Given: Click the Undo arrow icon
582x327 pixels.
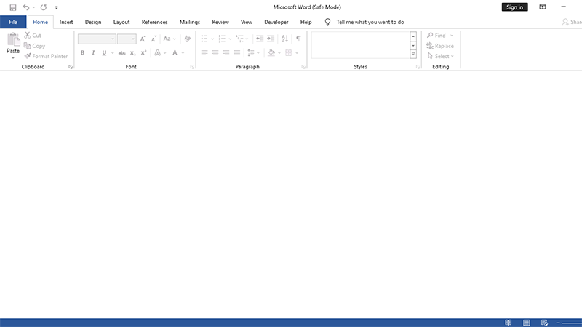Looking at the screenshot, I should coord(26,7).
